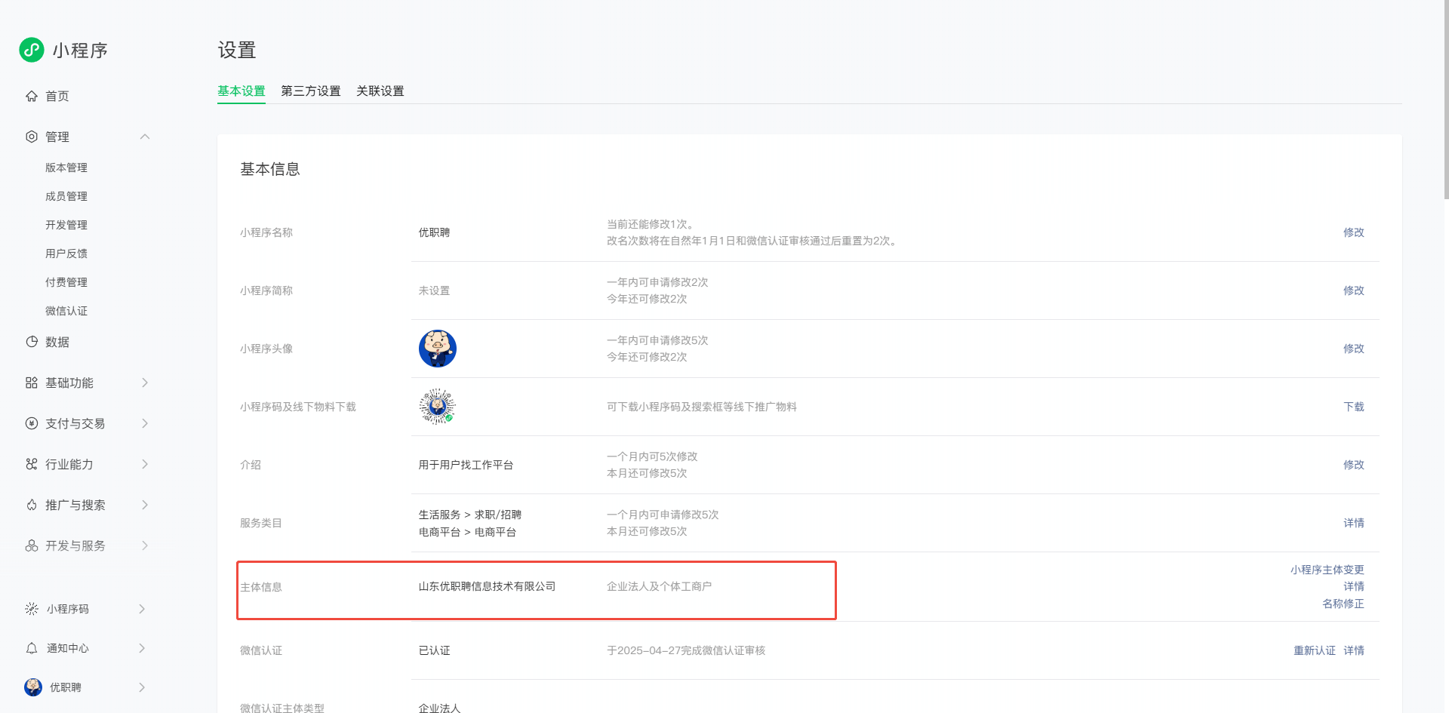Click 修改 for 小程序头像
The image size is (1449, 713).
pos(1354,349)
